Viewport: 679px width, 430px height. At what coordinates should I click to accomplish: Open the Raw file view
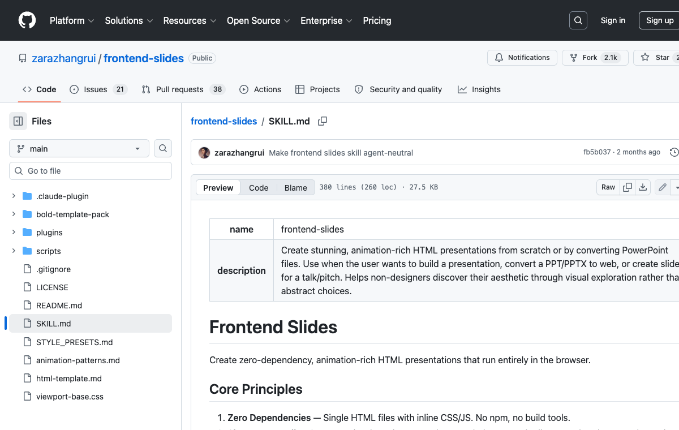608,187
